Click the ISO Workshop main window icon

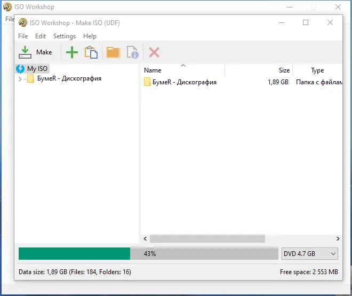[x=7, y=7]
